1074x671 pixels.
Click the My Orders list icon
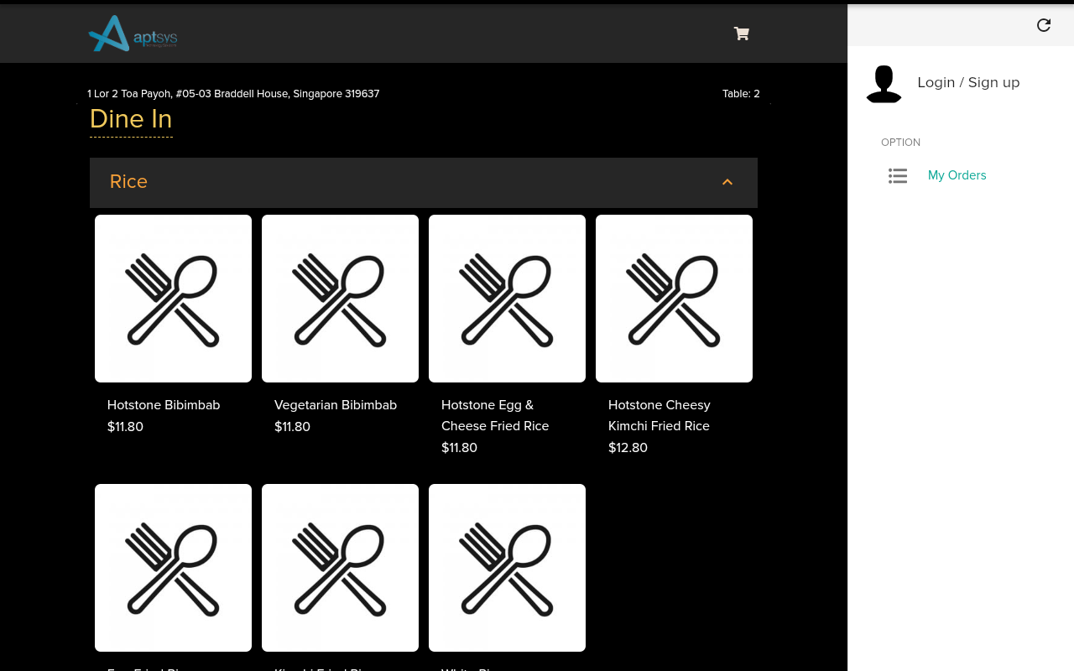(x=898, y=175)
